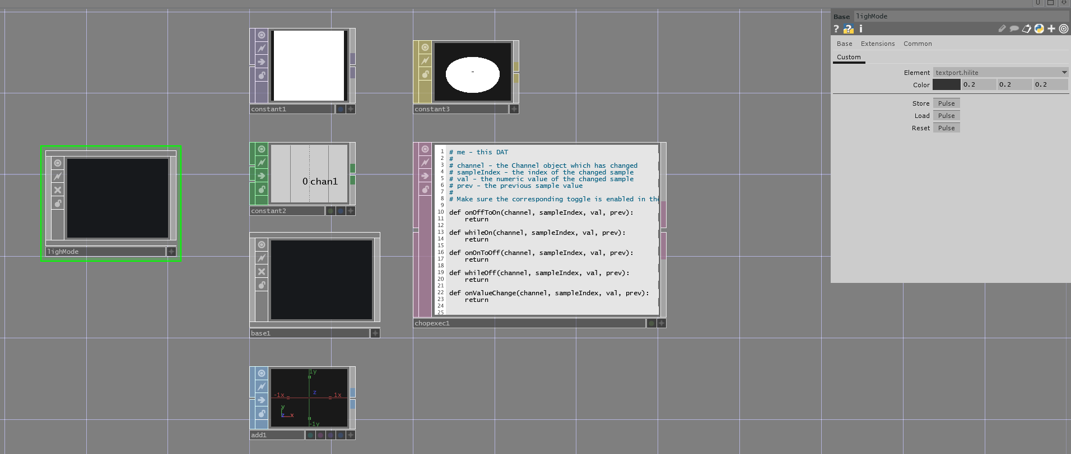The width and height of the screenshot is (1071, 454).
Task: Switch to the Extensions parameter tab
Action: (x=878, y=44)
